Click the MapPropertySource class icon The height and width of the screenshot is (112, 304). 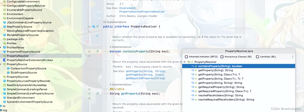4,27
